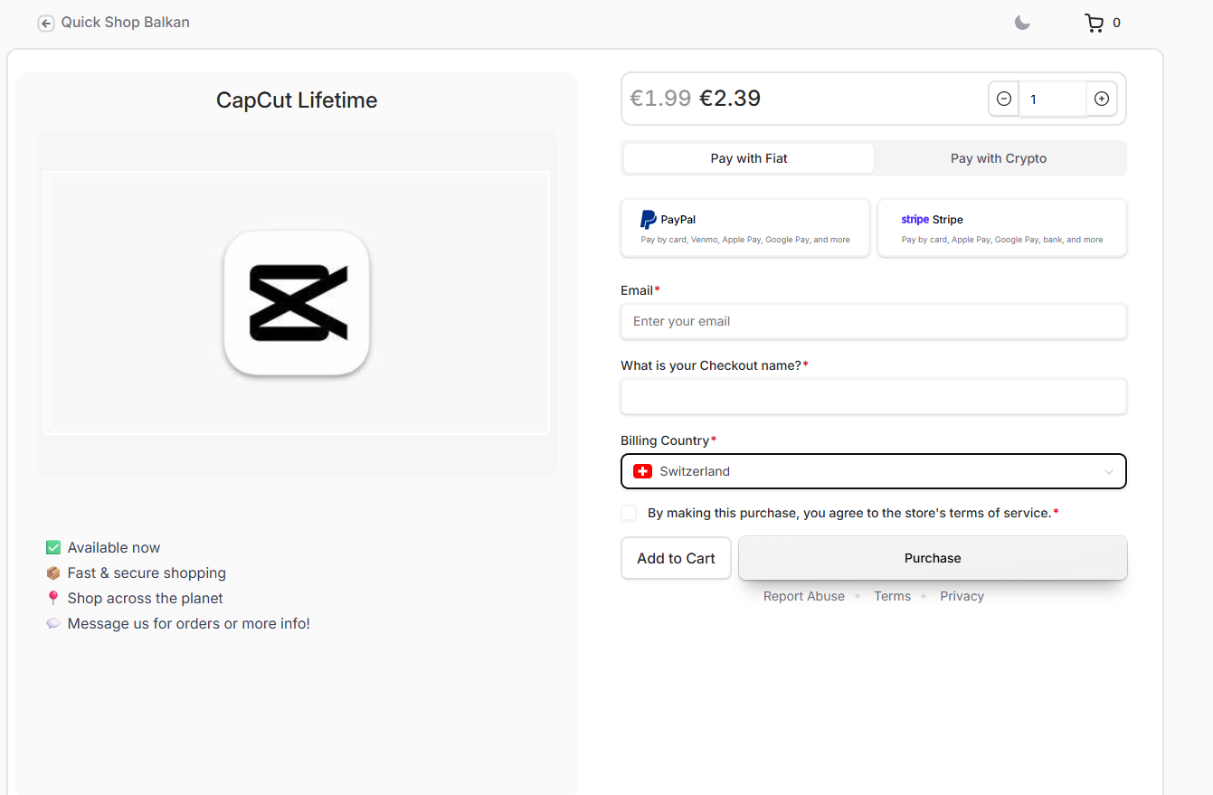Image resolution: width=1213 pixels, height=795 pixels.
Task: Click the Switzerland flag icon
Action: tap(642, 471)
